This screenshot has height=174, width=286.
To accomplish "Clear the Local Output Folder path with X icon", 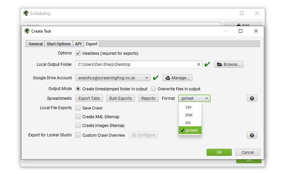I will [x=199, y=64].
